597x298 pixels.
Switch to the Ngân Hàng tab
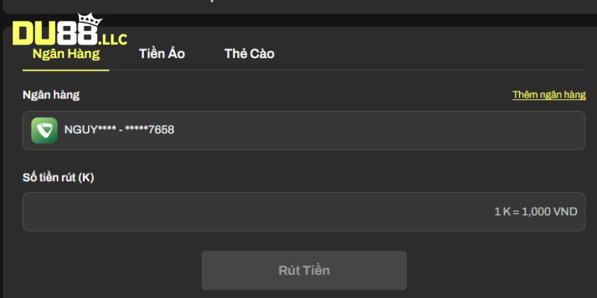click(x=66, y=54)
